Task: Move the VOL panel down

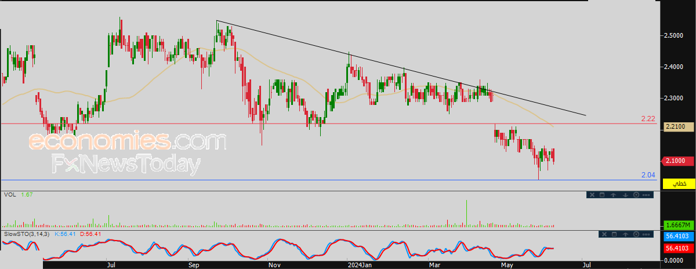Action: pos(625,195)
